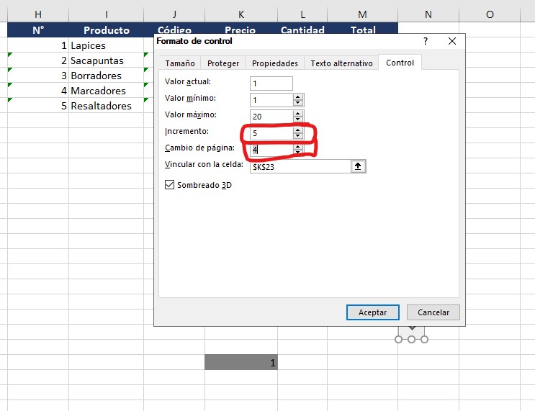
Task: Click the help question mark icon
Action: pos(426,42)
